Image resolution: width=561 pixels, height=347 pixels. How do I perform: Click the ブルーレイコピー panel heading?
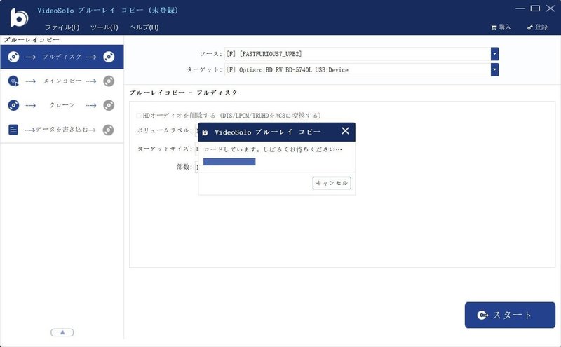32,40
